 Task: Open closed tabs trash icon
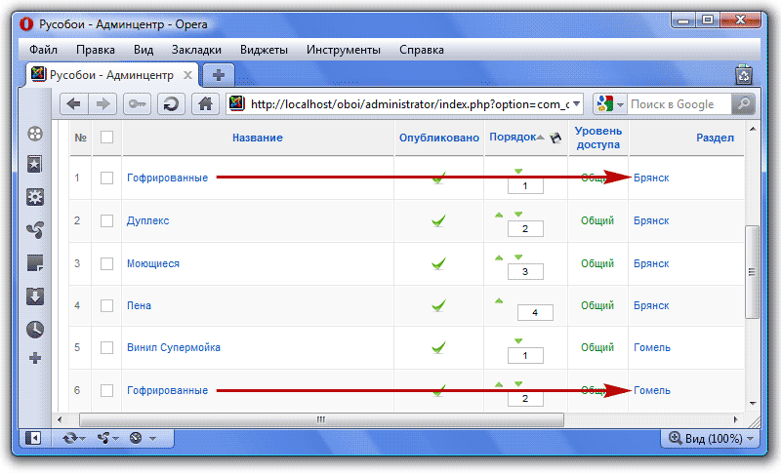(743, 74)
